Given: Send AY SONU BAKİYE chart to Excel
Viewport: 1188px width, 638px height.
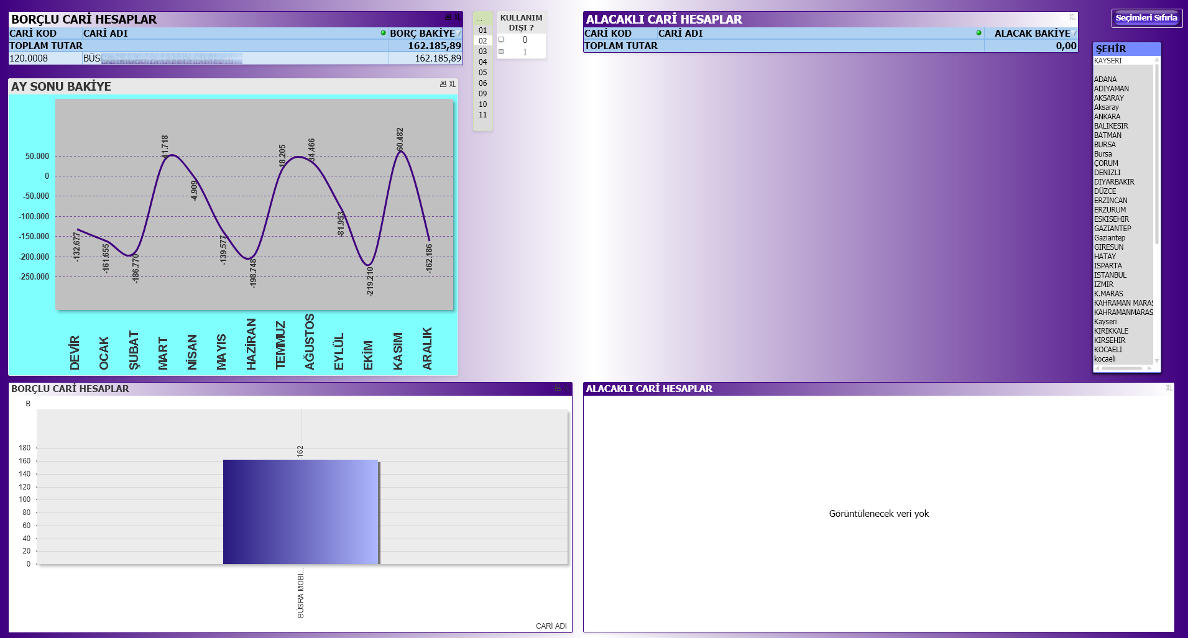Looking at the screenshot, I should 452,84.
